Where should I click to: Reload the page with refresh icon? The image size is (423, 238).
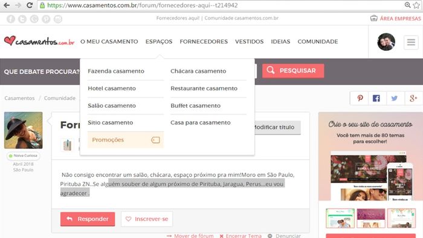coord(30,5)
